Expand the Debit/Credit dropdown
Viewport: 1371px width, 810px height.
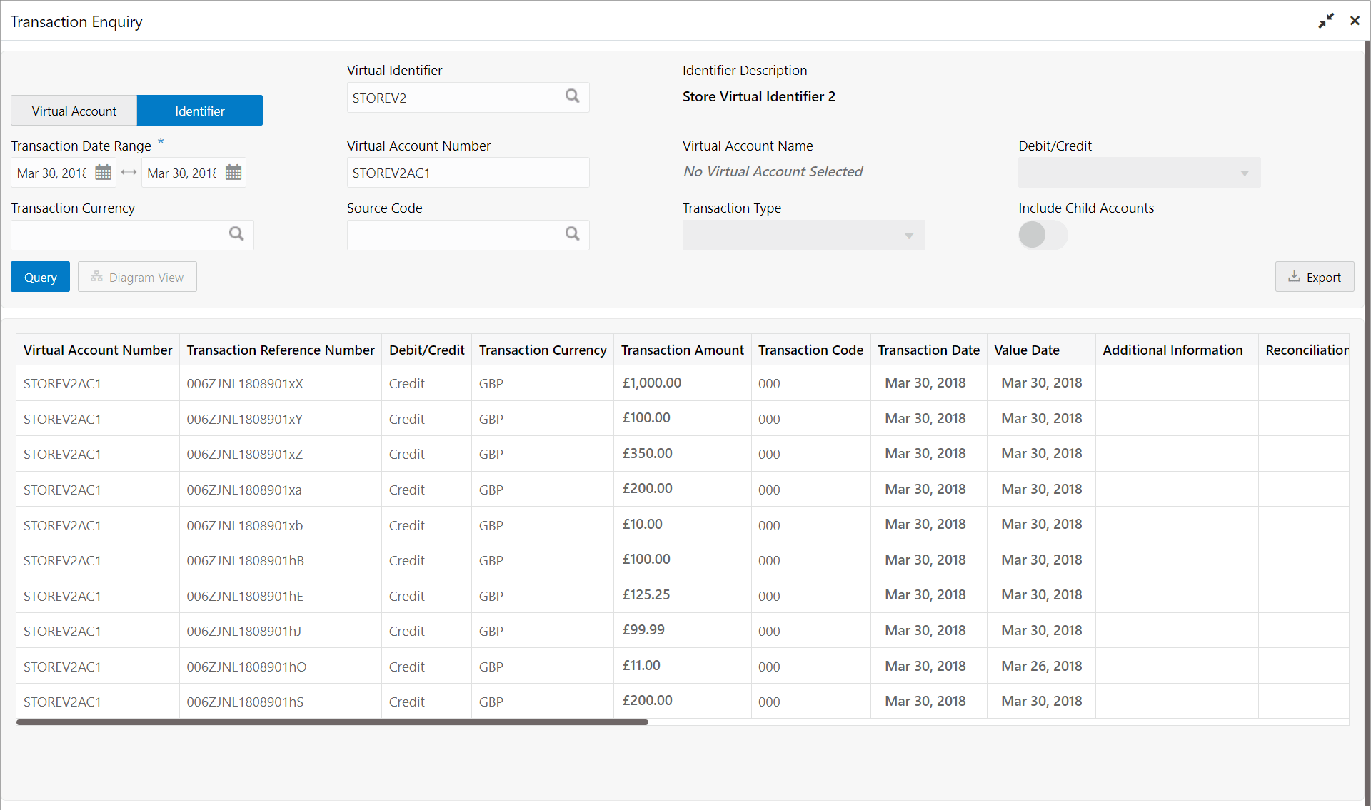pos(1139,173)
